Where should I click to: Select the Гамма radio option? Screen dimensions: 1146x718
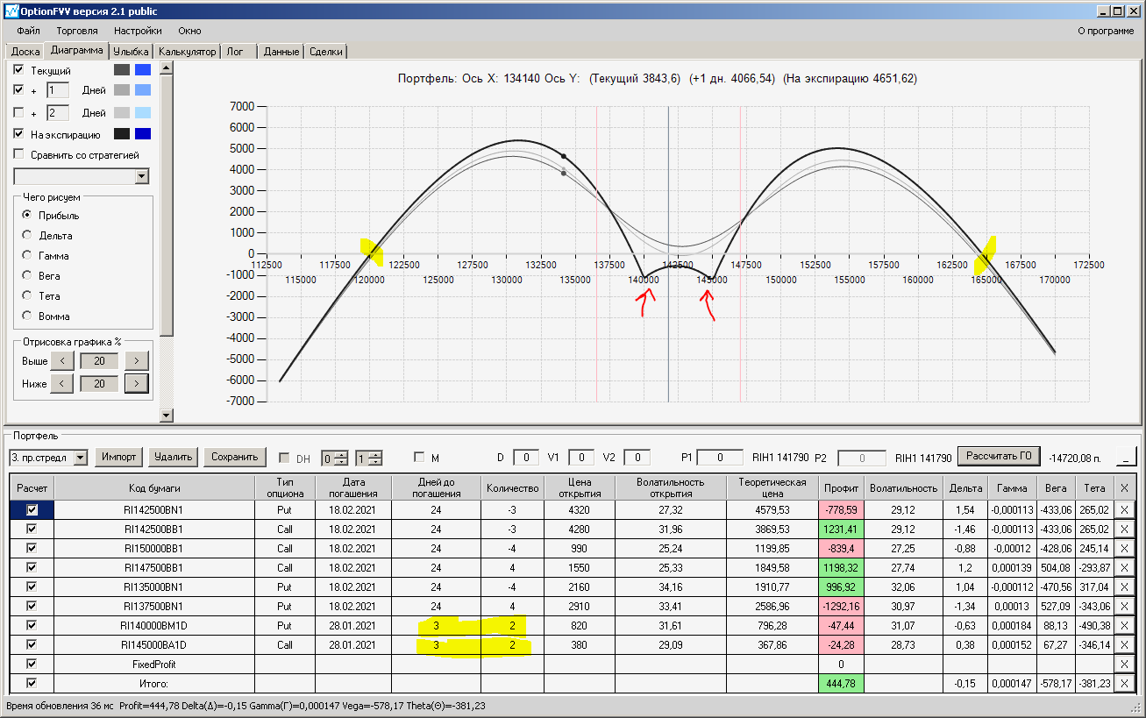(27, 255)
